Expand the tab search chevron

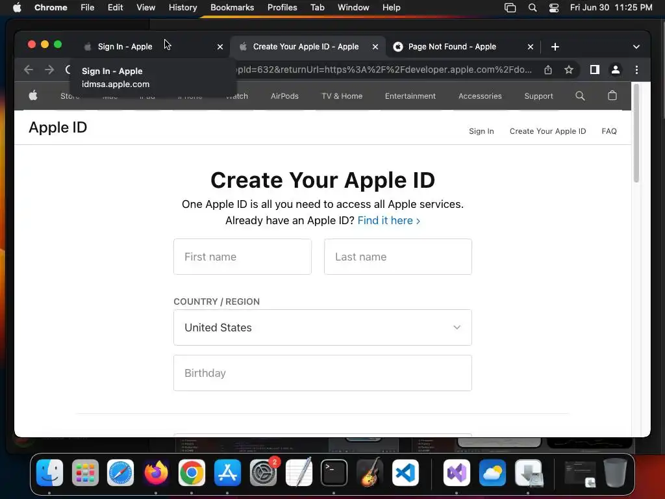(x=636, y=47)
